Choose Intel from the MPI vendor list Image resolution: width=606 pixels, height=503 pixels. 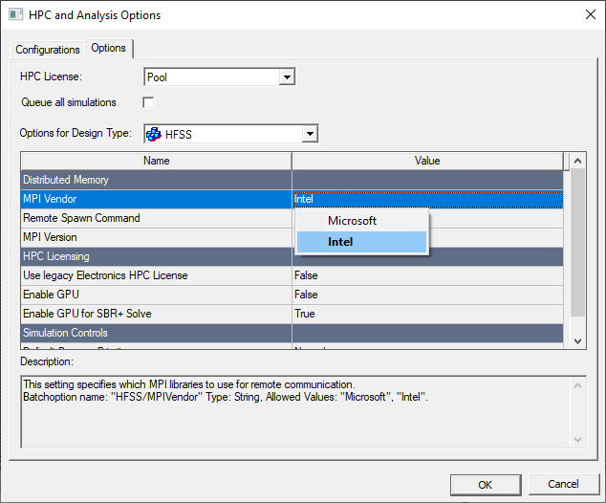coord(361,242)
